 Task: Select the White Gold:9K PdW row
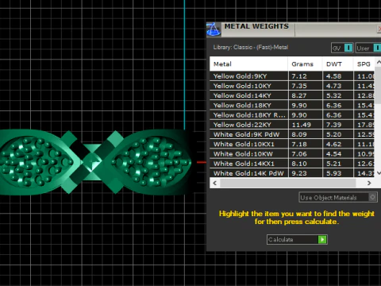tap(292, 134)
